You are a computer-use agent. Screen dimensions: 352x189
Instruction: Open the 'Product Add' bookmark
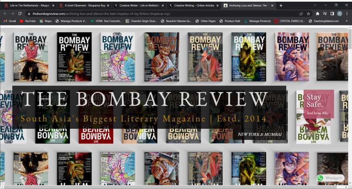[x=230, y=21]
